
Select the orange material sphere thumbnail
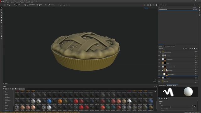point(60,101)
